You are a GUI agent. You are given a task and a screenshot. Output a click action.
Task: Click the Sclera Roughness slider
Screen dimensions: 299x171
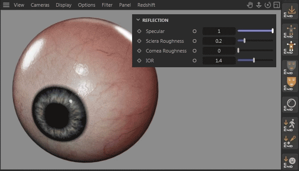[x=255, y=41]
